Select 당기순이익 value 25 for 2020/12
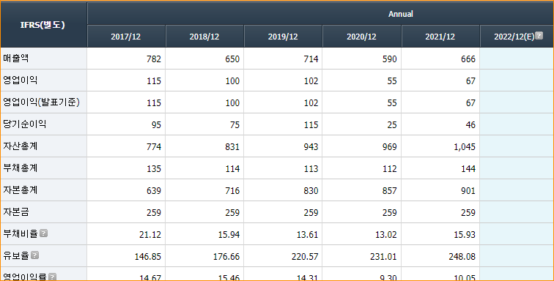554x281 pixels. (392, 124)
